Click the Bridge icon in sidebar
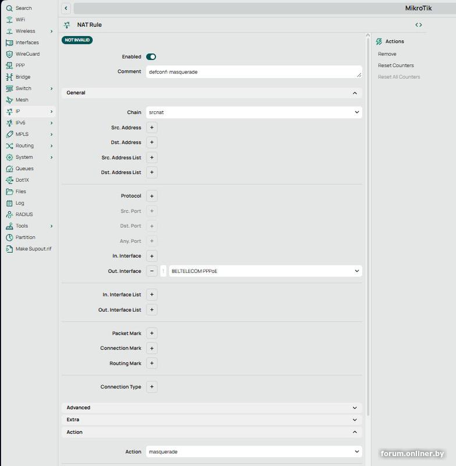Viewport: 456px width, 466px height. 9,77
